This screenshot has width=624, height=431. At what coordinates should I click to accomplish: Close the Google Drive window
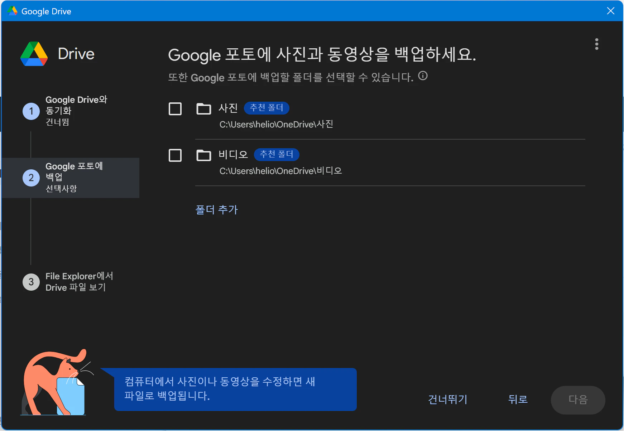click(x=611, y=11)
